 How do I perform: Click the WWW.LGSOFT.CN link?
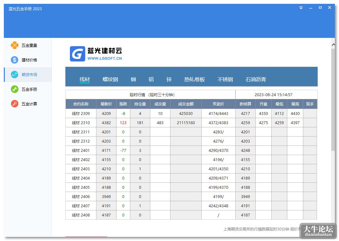pyautogui.click(x=105, y=58)
